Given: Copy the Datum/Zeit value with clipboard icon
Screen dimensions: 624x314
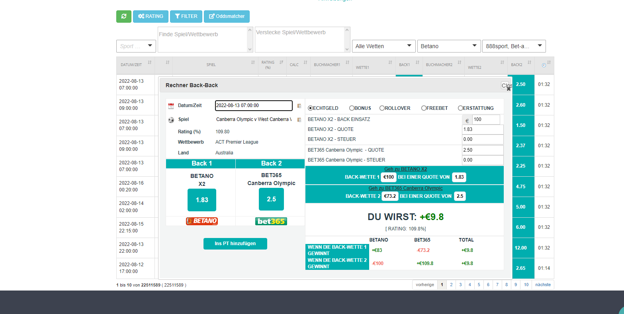Looking at the screenshot, I should click(x=299, y=106).
